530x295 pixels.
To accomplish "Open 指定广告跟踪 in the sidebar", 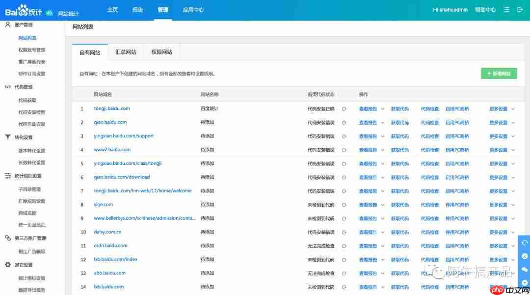I will (x=32, y=251).
